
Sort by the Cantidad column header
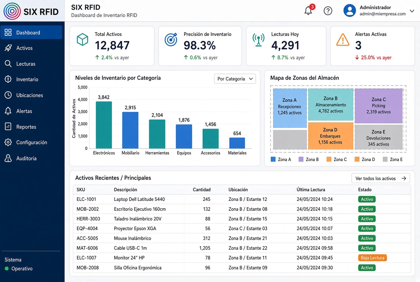202,189
